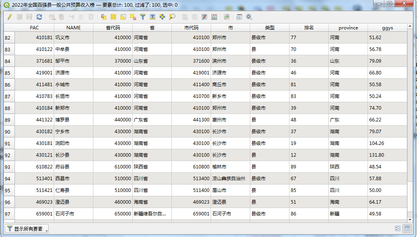Click the copy selected rows icon
This screenshot has height=237, width=417.
tap(81, 17)
